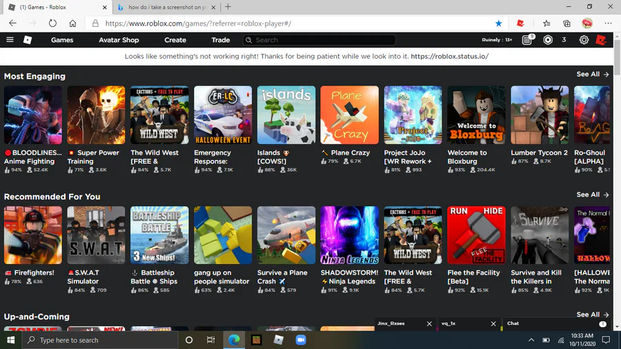Bookmark page with the star icon

pos(499,23)
